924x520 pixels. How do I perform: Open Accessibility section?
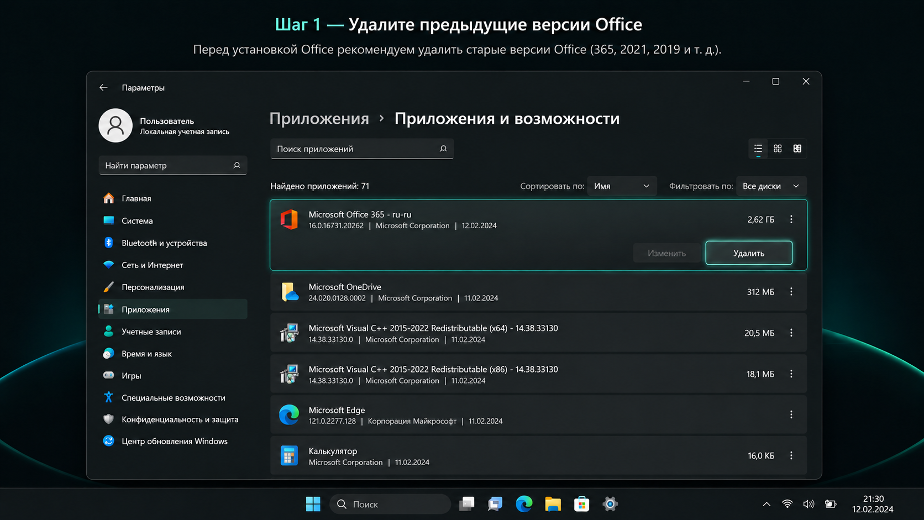click(x=172, y=397)
